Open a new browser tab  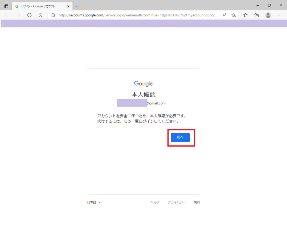[77, 6]
